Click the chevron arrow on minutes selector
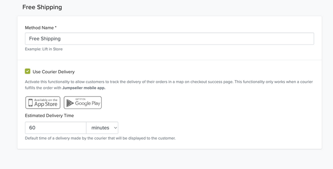Screen dimensions: 333x169 click(115, 128)
